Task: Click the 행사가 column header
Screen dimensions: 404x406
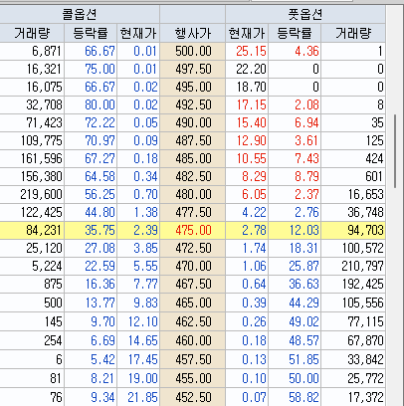Action: [193, 33]
